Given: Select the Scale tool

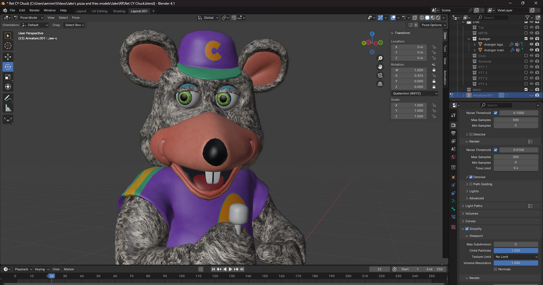Looking at the screenshot, I should pyautogui.click(x=8, y=77).
